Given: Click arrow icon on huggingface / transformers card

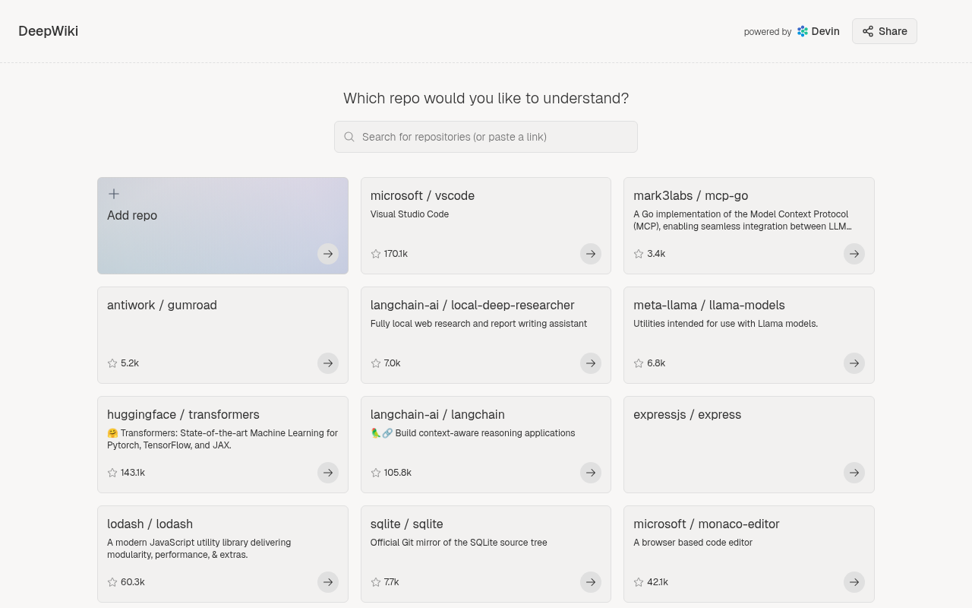Looking at the screenshot, I should tap(328, 473).
